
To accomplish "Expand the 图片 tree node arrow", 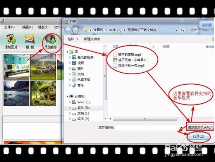I will click(70, 68).
